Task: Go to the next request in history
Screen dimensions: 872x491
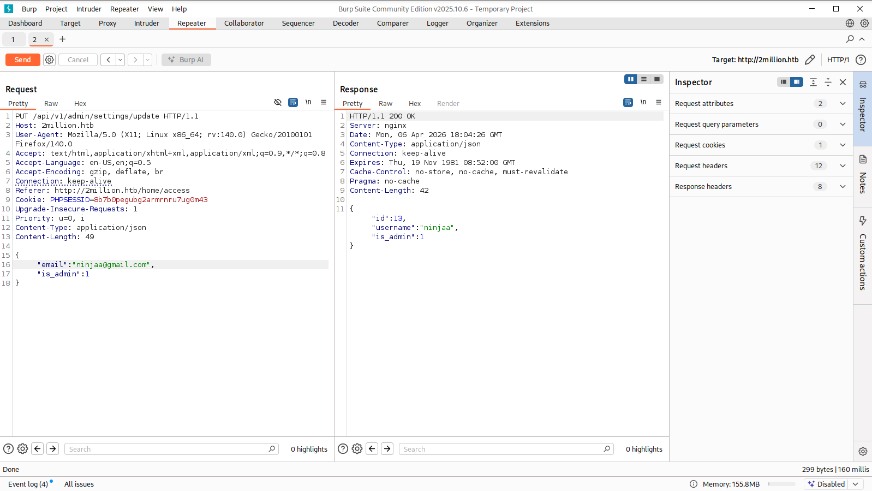Action: click(x=135, y=60)
